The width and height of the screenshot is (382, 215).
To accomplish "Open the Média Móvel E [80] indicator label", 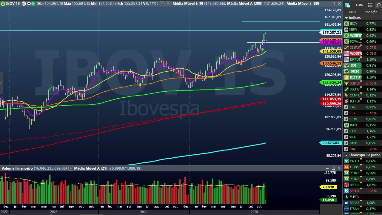I will click(303, 4).
